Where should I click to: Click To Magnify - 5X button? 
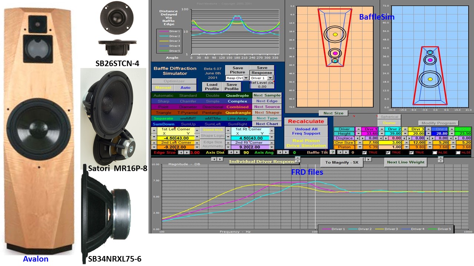tap(342, 162)
